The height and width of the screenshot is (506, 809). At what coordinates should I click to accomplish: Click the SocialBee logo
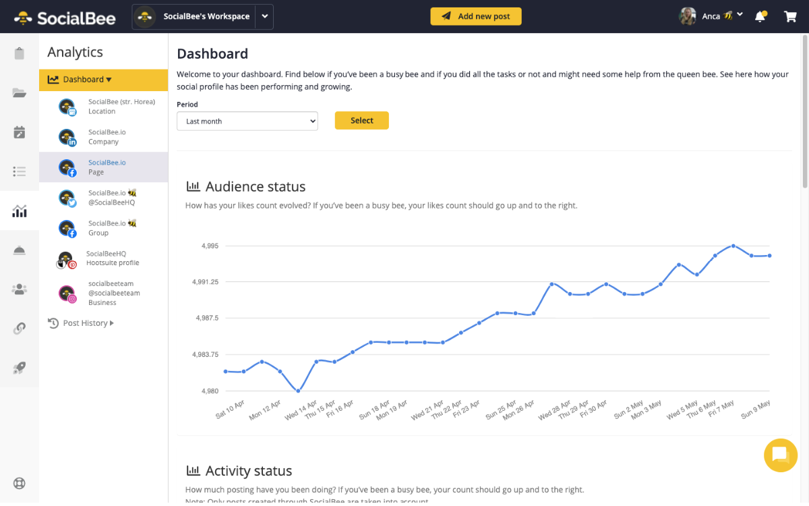[x=65, y=17]
